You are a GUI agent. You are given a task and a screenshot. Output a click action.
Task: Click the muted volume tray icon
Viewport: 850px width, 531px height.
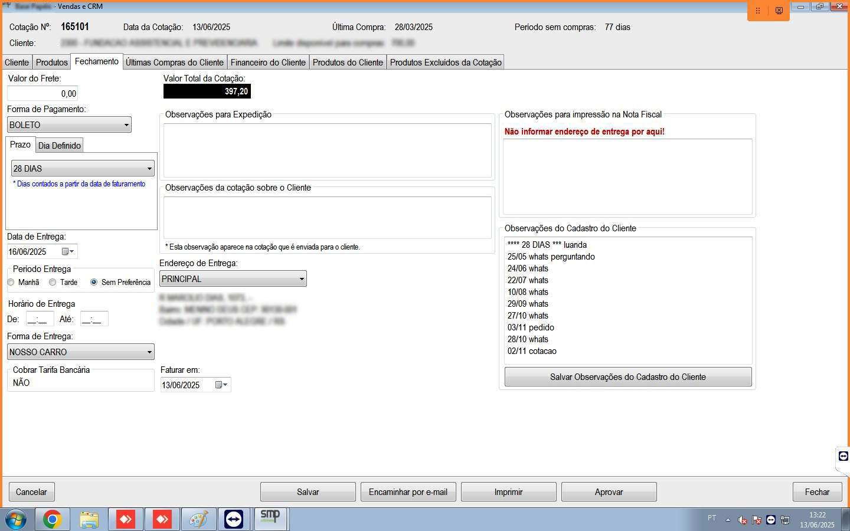click(743, 520)
